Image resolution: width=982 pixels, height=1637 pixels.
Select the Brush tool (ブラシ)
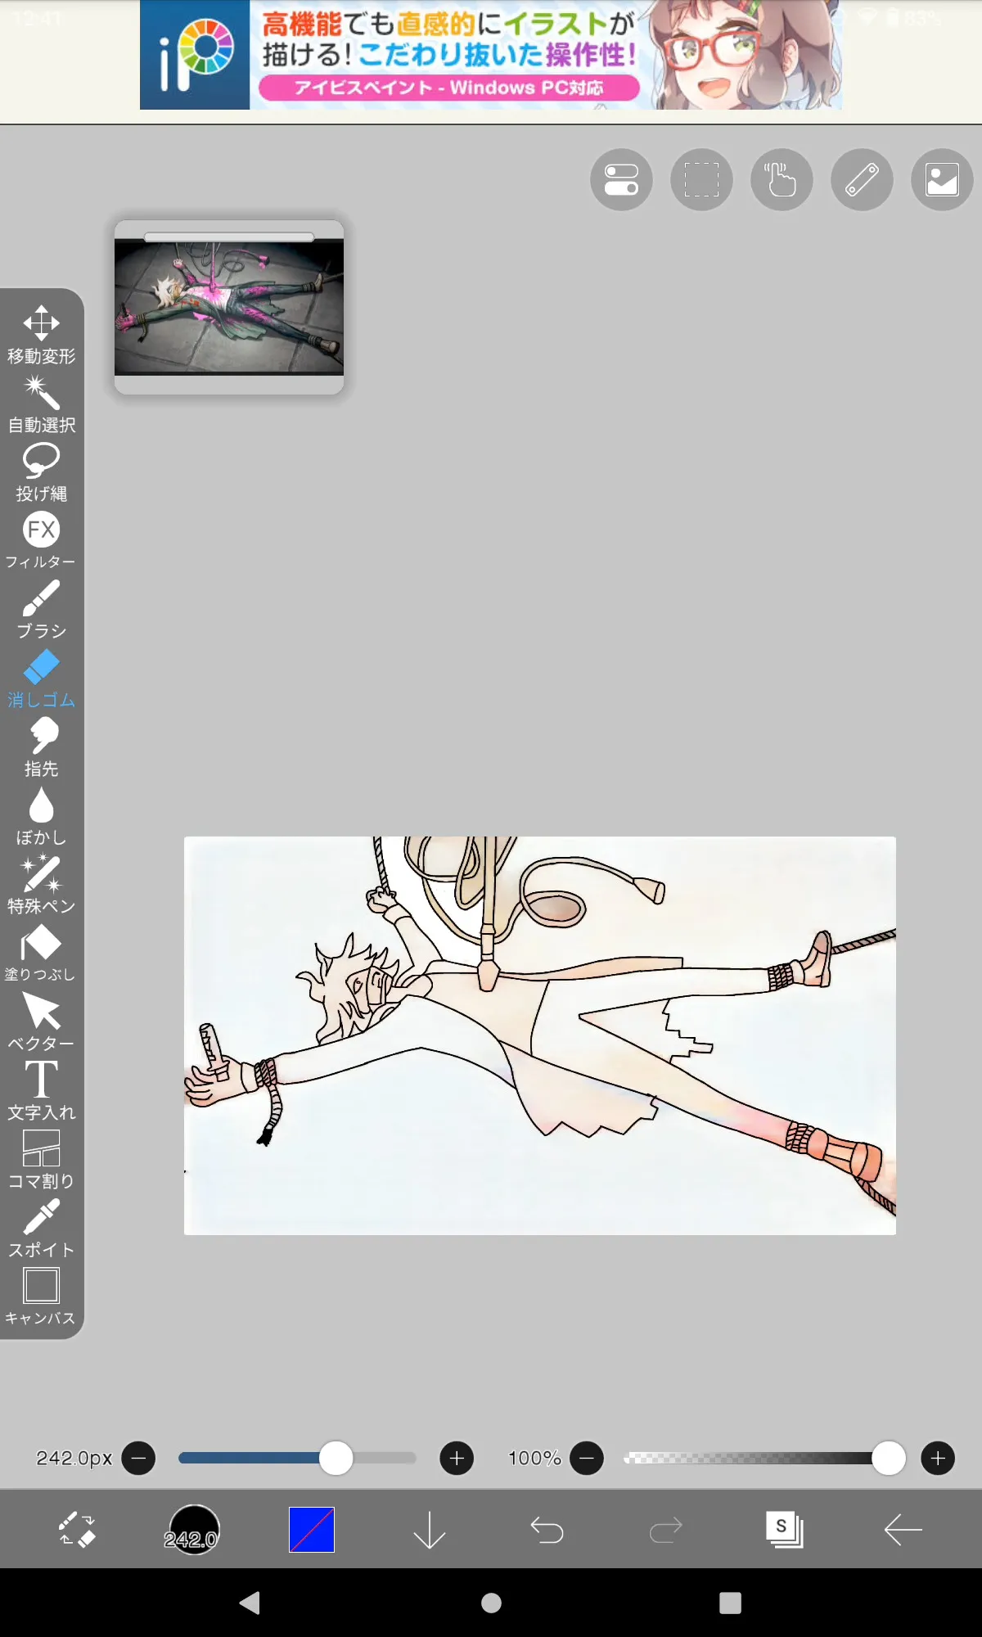(x=41, y=609)
